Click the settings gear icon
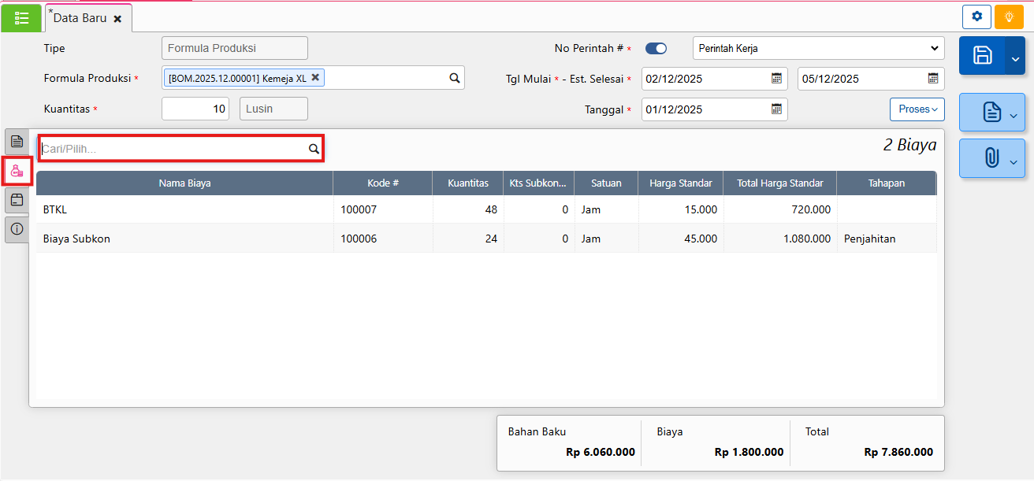Screen dimensions: 1034x481 (x=977, y=17)
